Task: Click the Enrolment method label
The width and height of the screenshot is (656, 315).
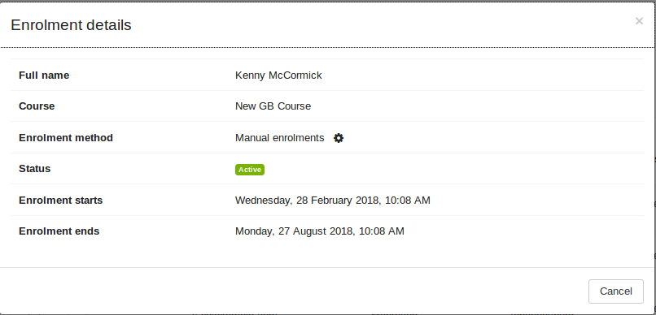Action: tap(66, 138)
